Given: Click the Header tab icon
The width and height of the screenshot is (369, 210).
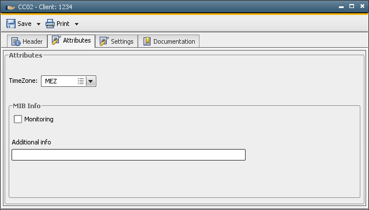Looking at the screenshot, I should point(16,41).
